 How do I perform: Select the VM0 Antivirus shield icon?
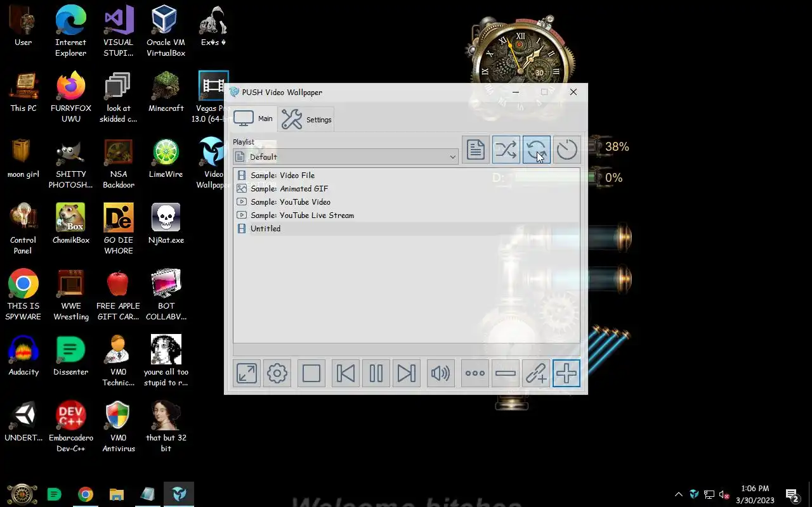point(118,427)
